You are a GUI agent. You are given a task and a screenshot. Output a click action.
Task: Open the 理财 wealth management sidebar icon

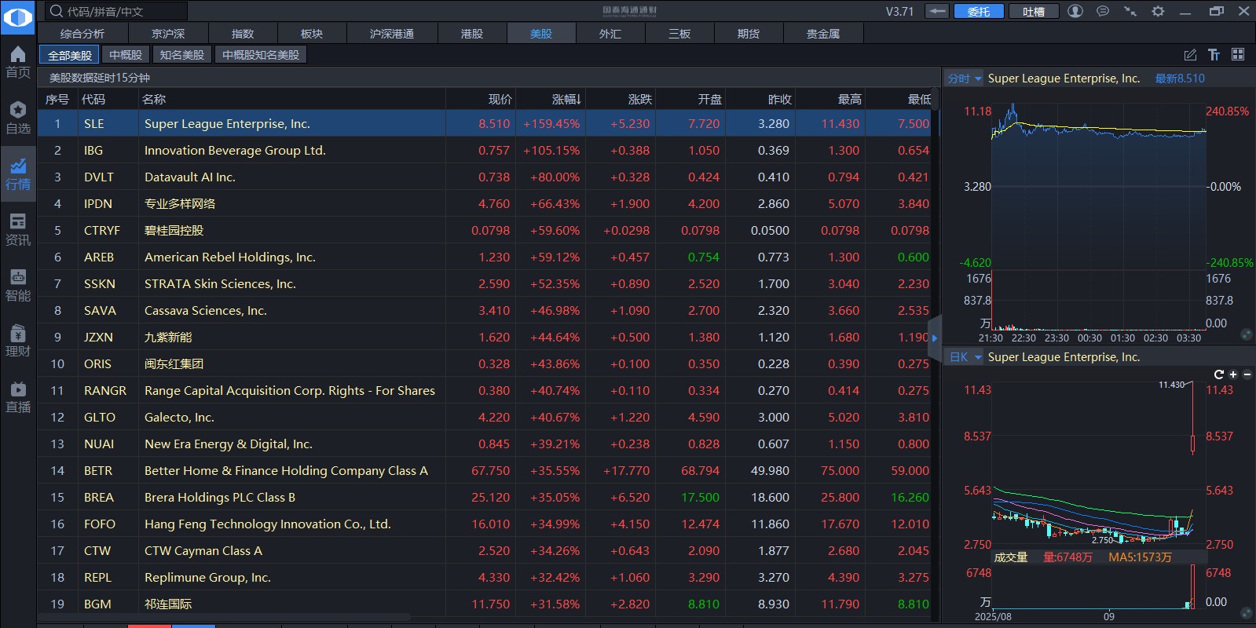pos(18,341)
